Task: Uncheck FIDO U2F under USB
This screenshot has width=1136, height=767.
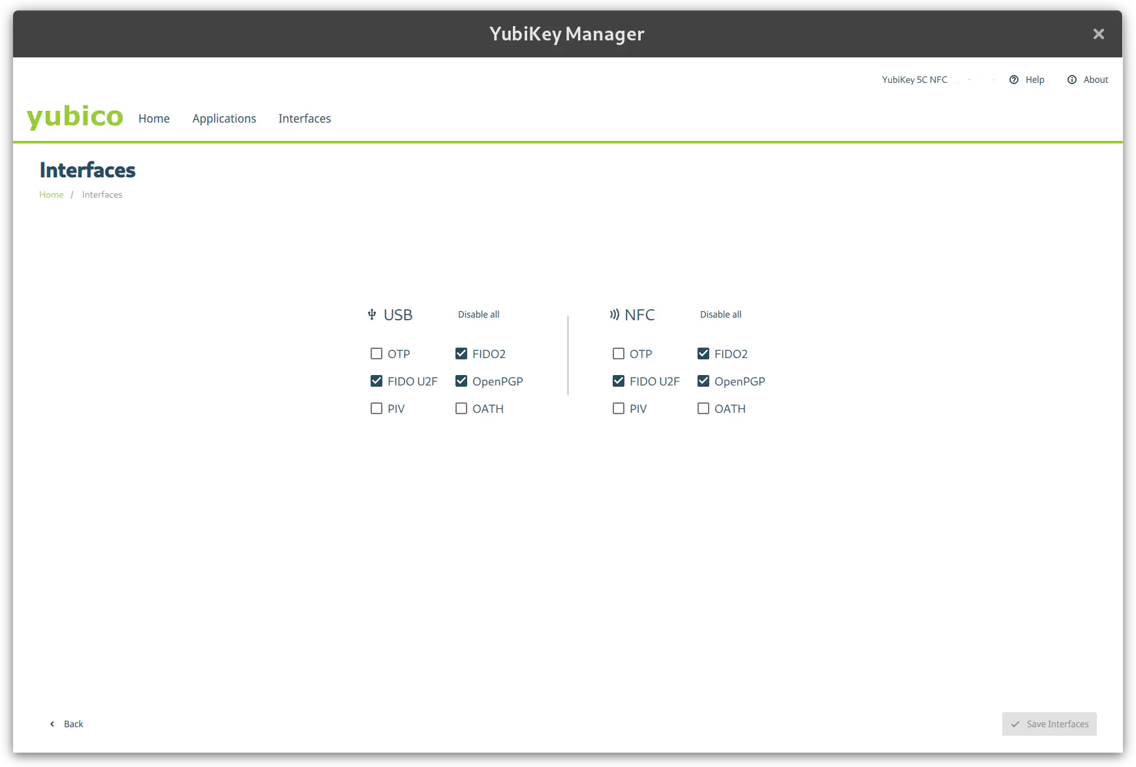Action: [x=376, y=381]
